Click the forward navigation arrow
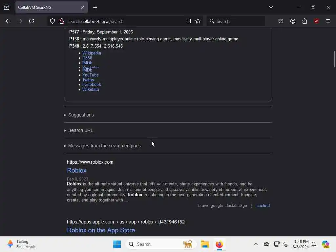 point(19,21)
